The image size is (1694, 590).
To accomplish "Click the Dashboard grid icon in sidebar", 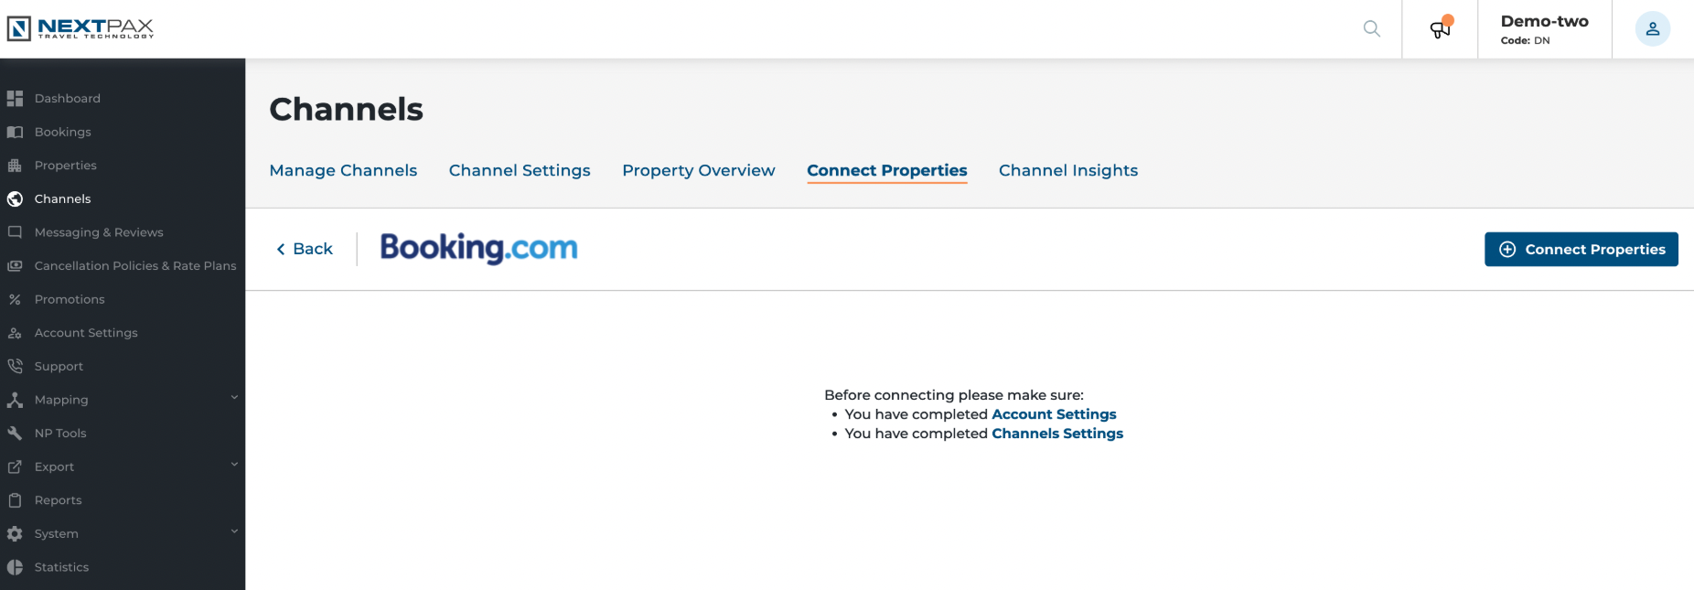I will point(15,98).
